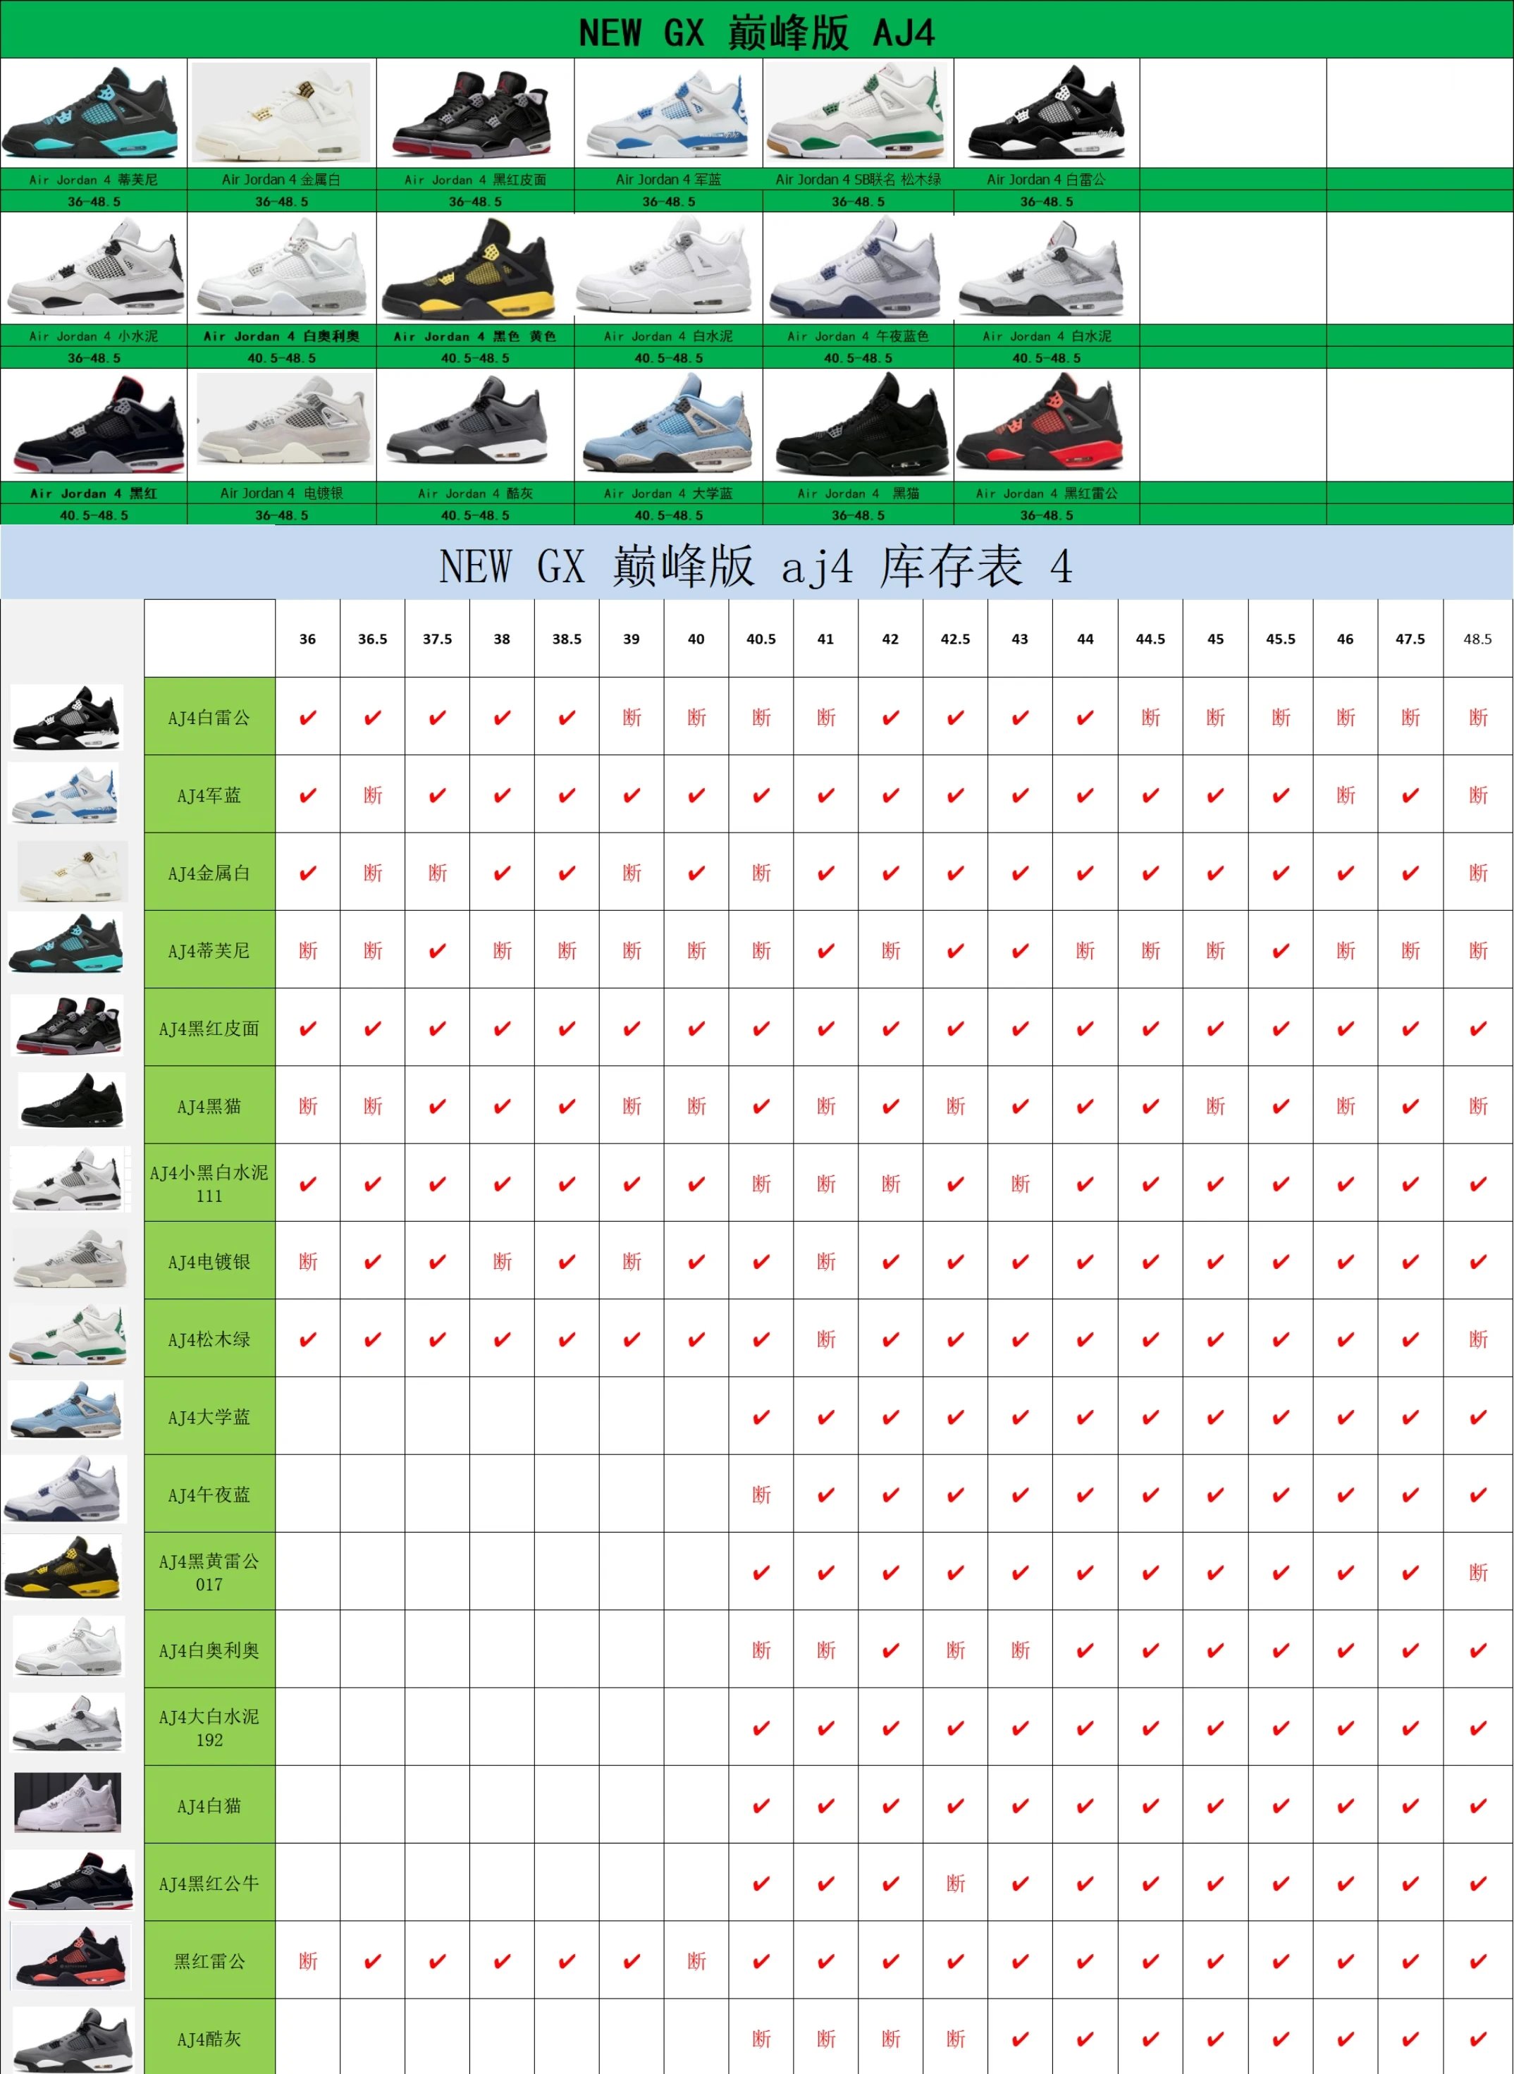Click the Air Jordan 4 金属白 caption label

[281, 180]
